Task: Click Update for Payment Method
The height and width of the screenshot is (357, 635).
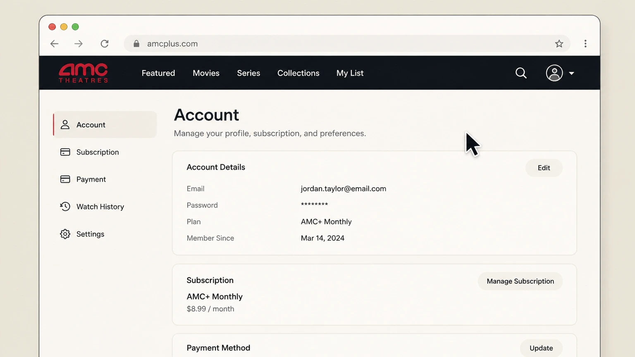Action: click(x=541, y=348)
